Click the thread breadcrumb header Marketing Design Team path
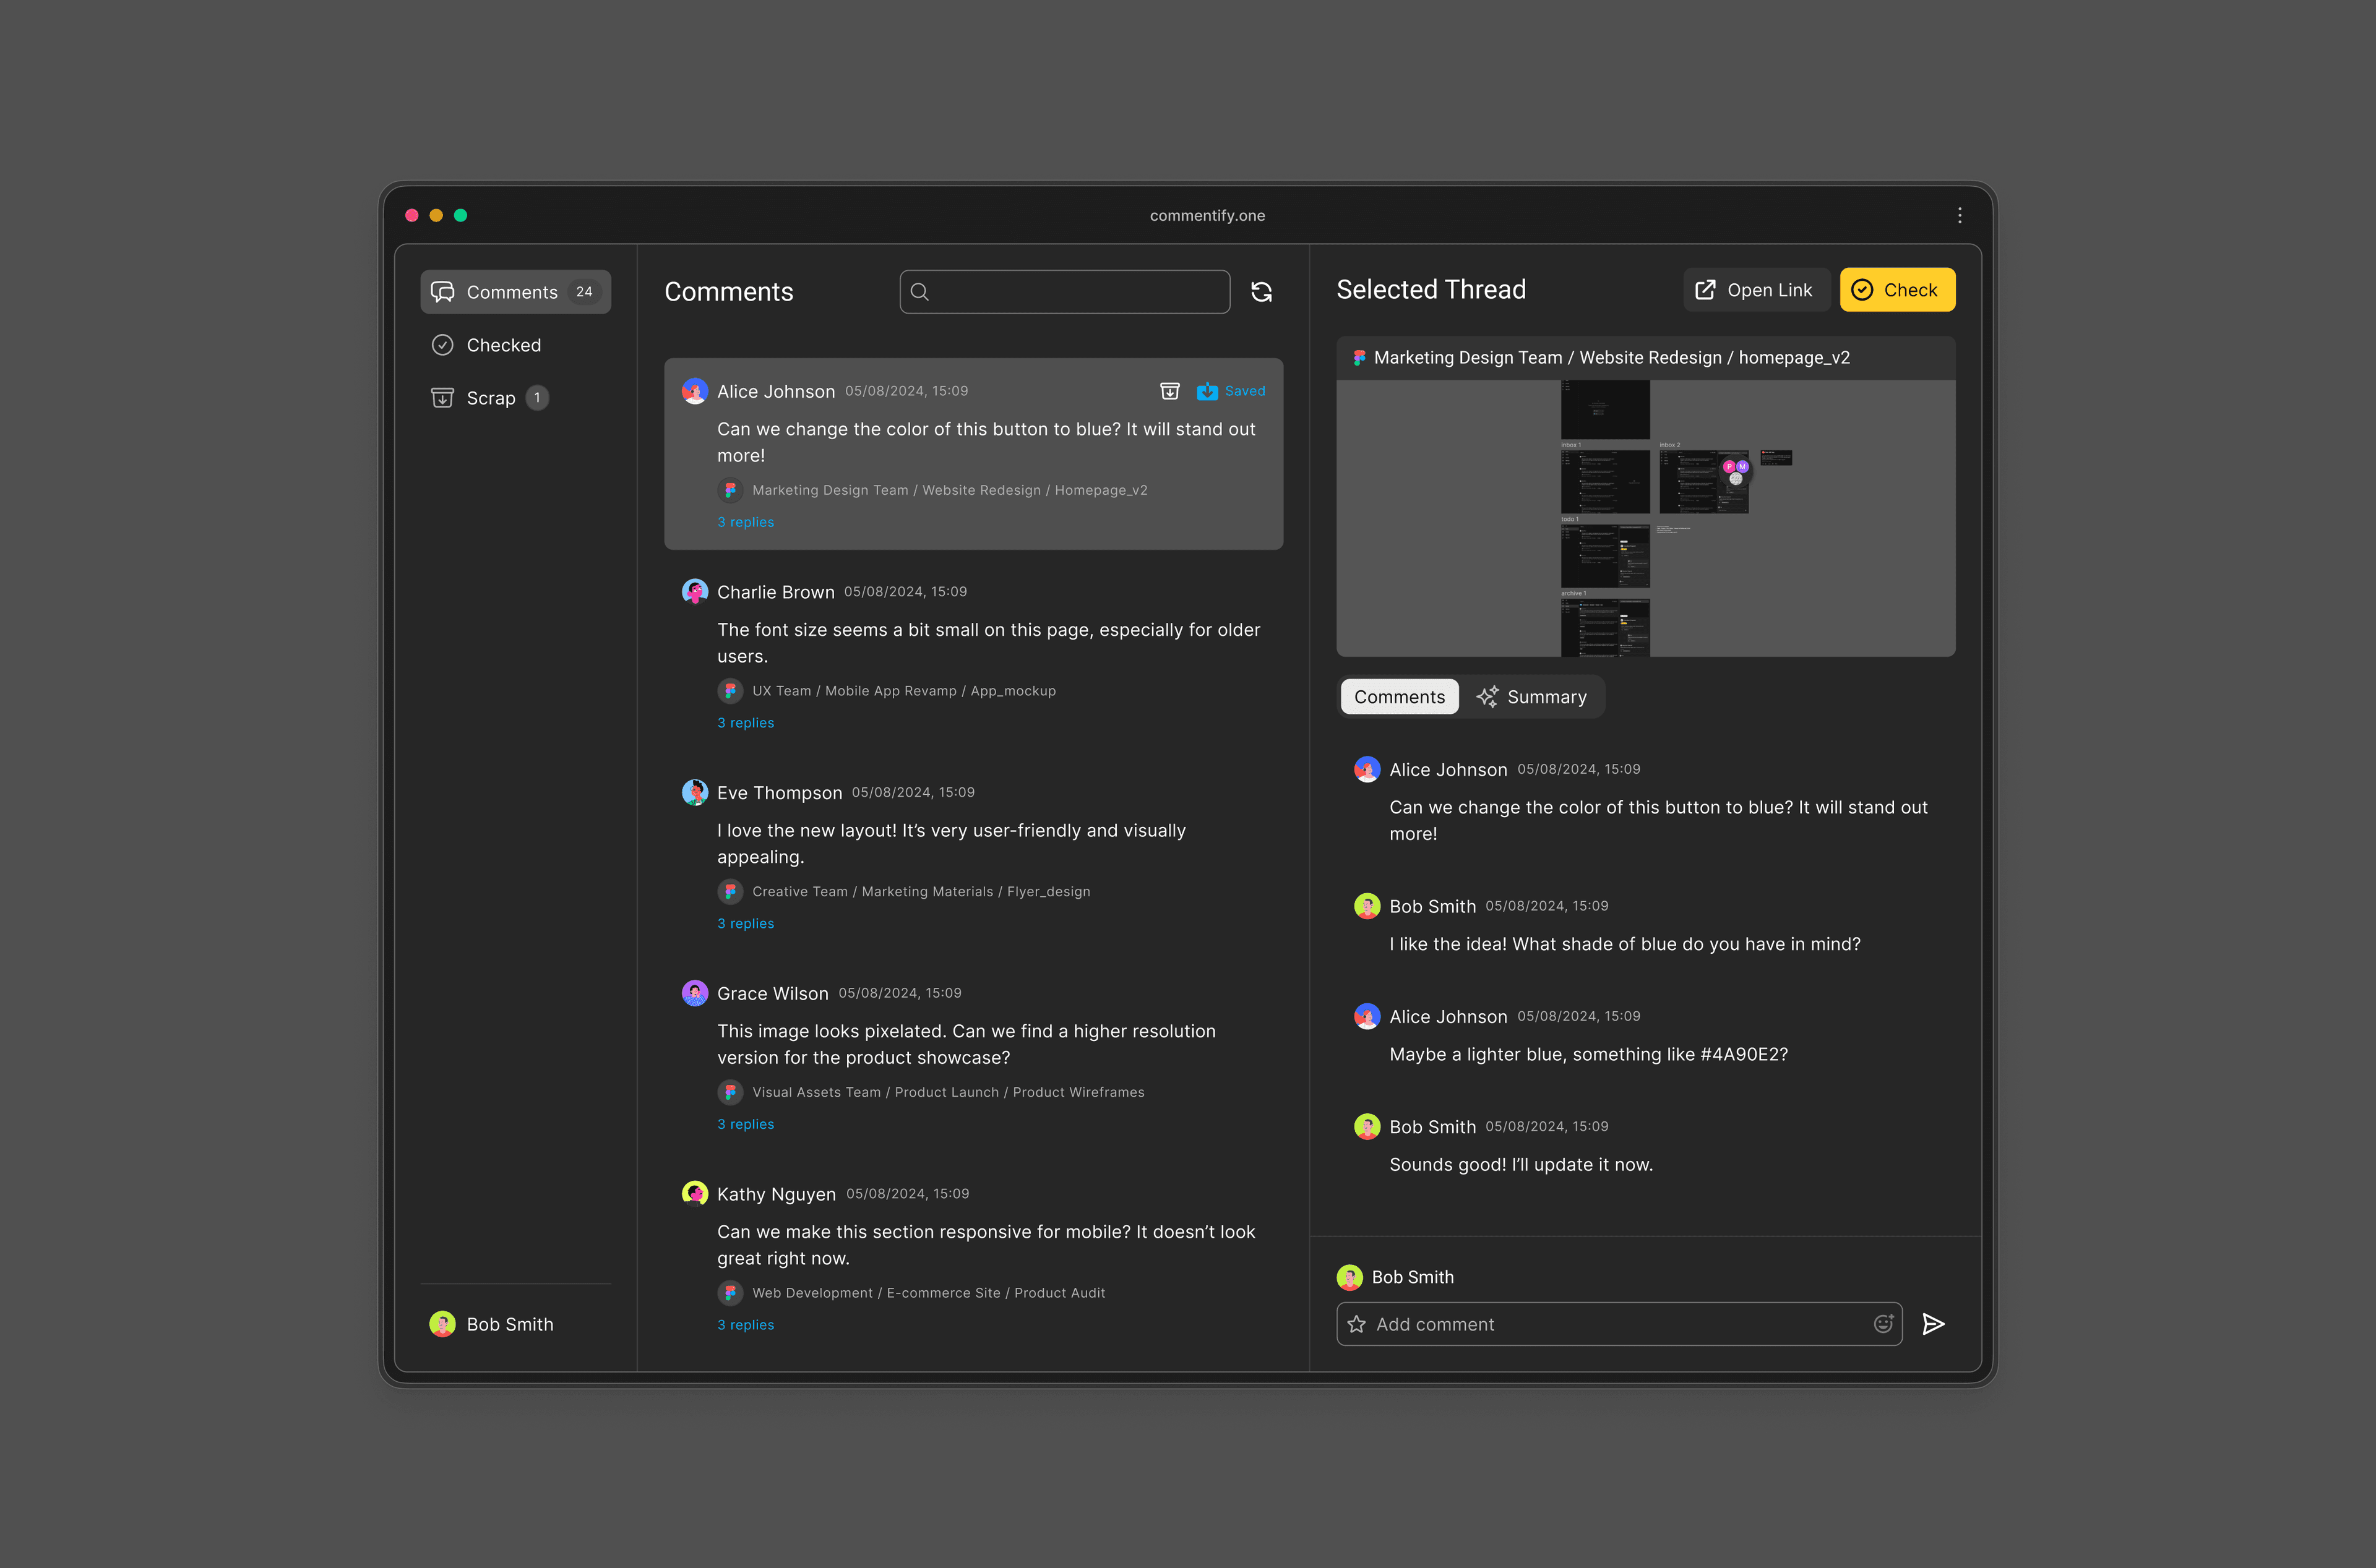The width and height of the screenshot is (2376, 1568). [x=1612, y=358]
